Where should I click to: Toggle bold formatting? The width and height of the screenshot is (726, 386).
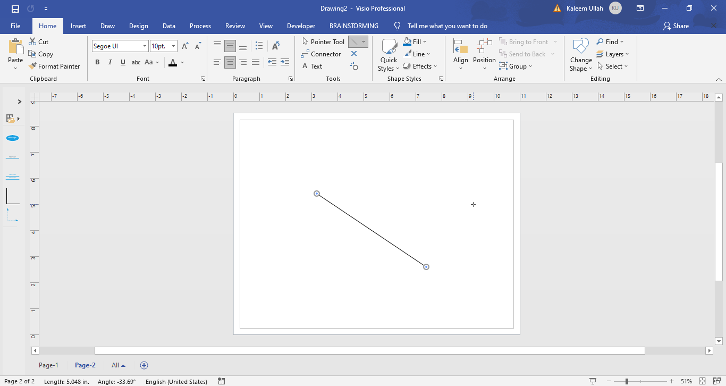(x=97, y=62)
